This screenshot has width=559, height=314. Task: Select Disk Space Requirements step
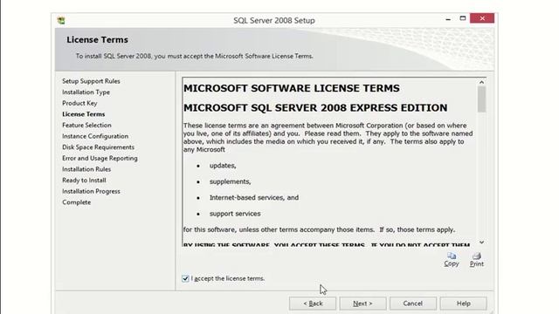click(98, 147)
